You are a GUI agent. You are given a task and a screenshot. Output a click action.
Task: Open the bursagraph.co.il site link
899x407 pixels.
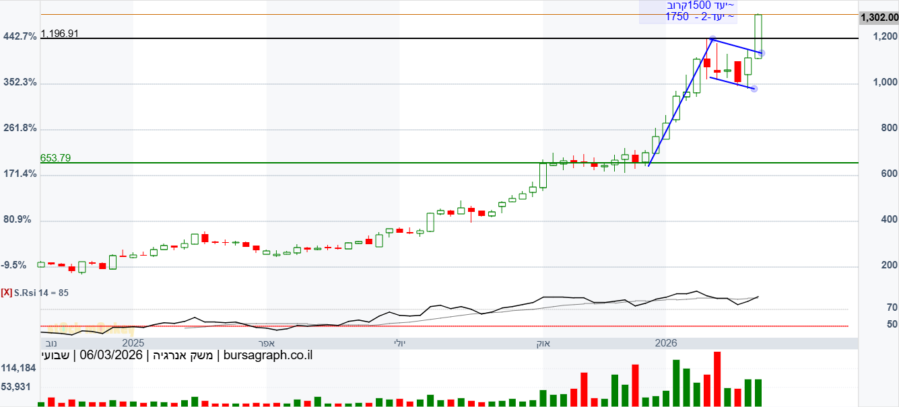pos(268,355)
